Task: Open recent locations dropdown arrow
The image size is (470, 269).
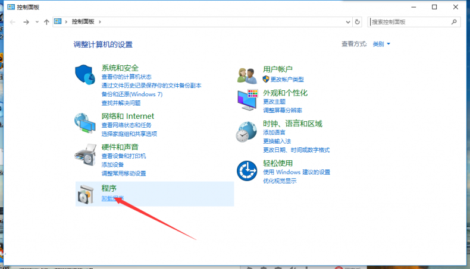Action: tap(37, 22)
